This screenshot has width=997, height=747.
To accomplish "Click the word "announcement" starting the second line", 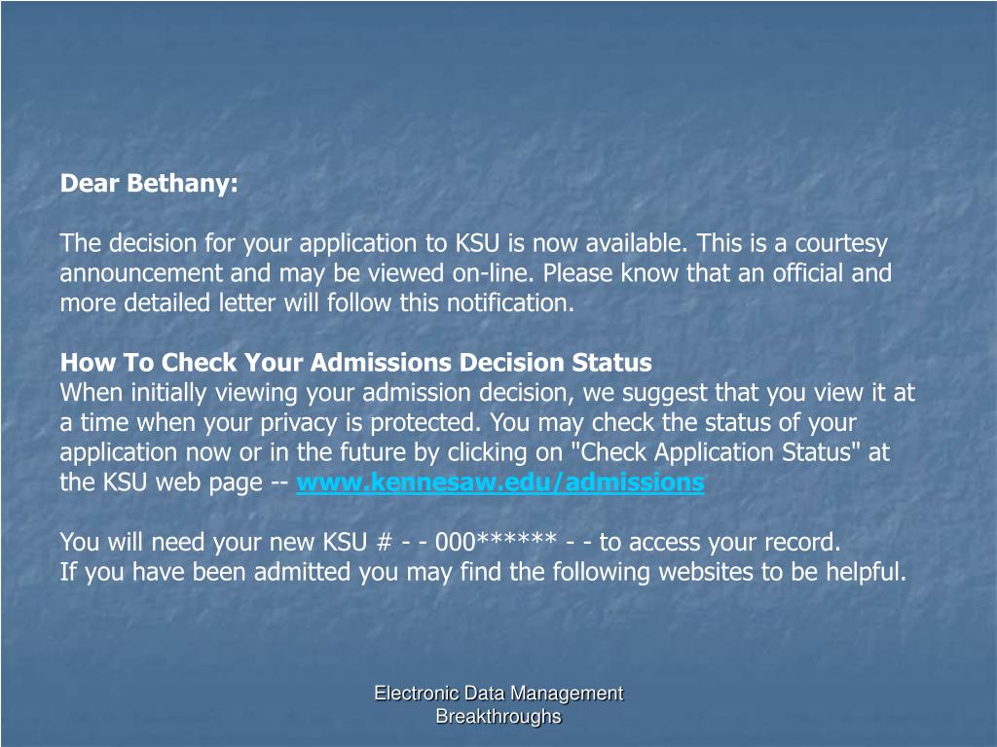I will point(141,273).
